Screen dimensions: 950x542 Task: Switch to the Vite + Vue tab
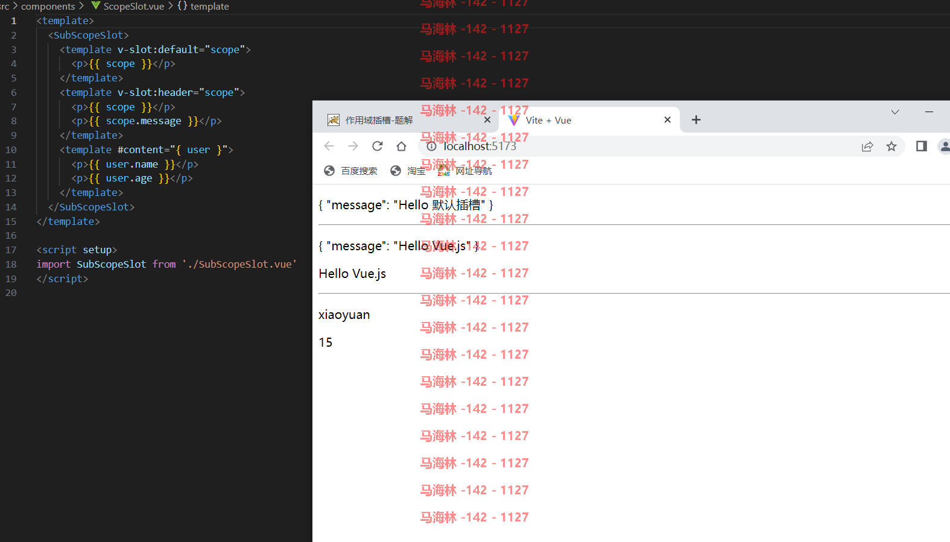(589, 120)
